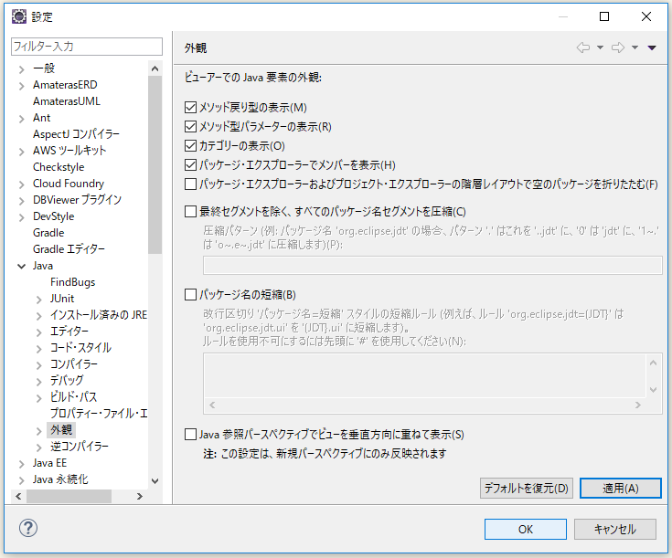Uncheck カテゴリーの表示(O)
This screenshot has width=672, height=558.
point(190,145)
